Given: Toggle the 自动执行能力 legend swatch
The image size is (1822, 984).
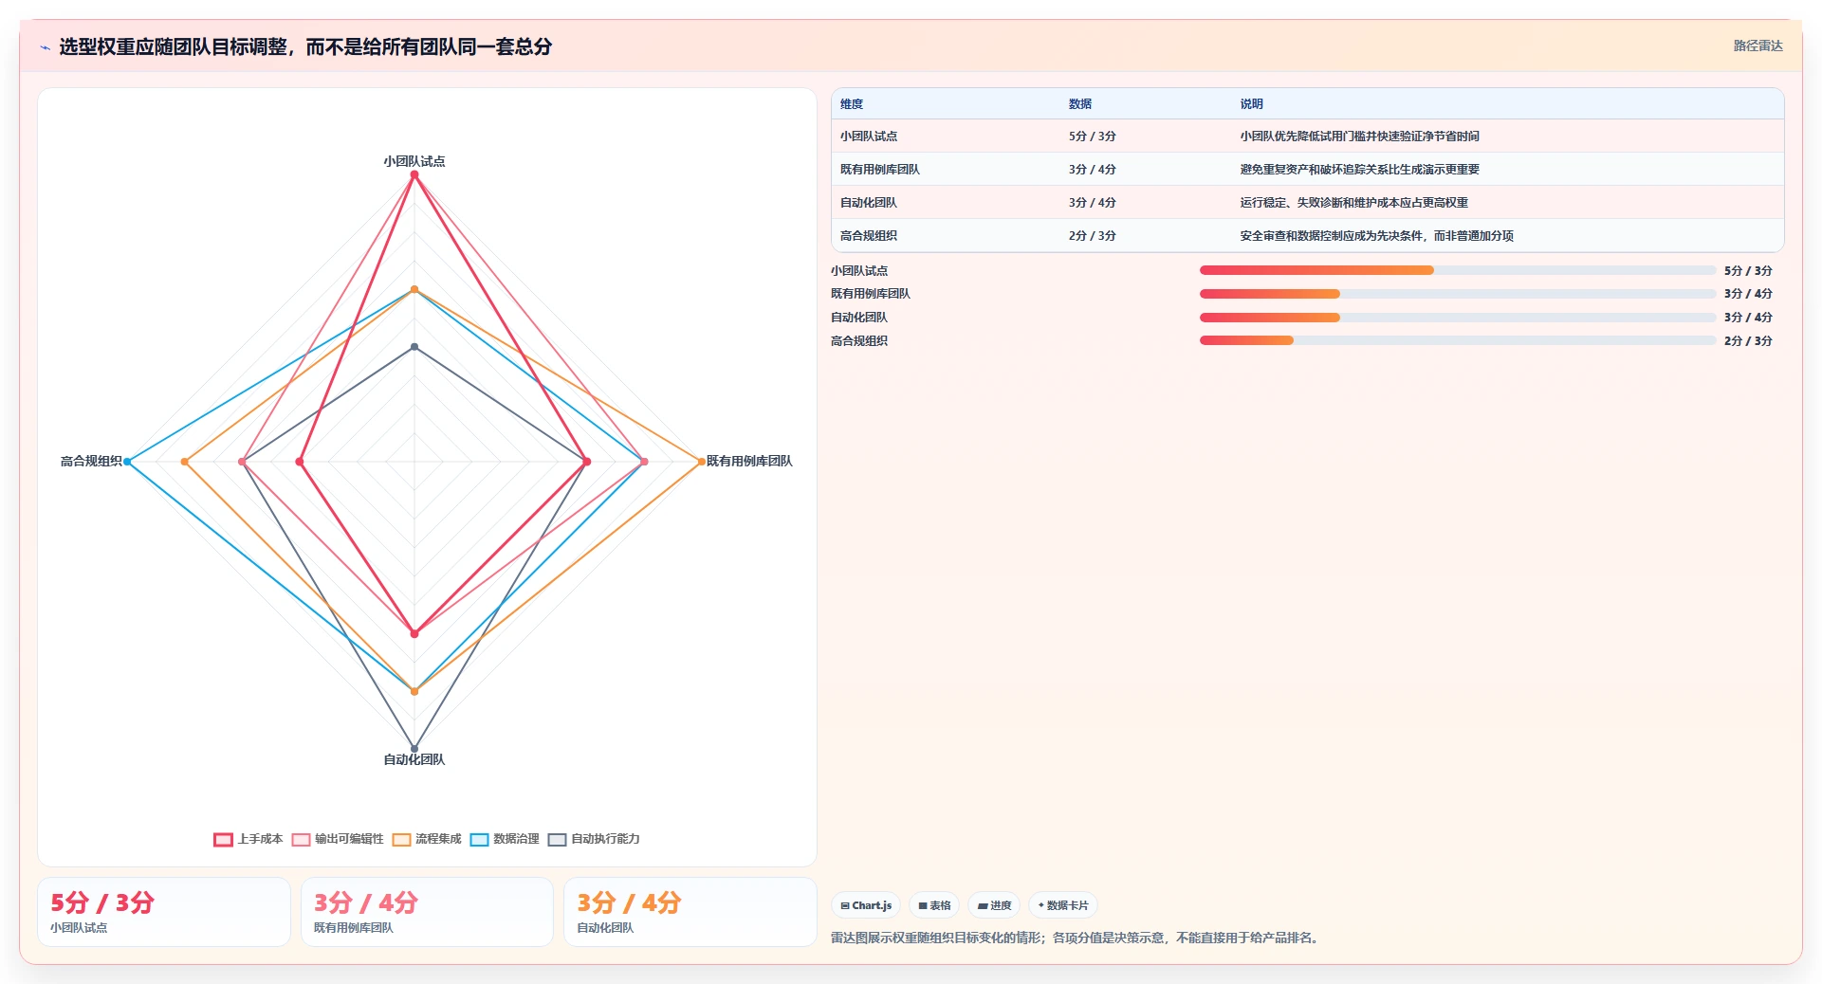Looking at the screenshot, I should click(x=557, y=840).
